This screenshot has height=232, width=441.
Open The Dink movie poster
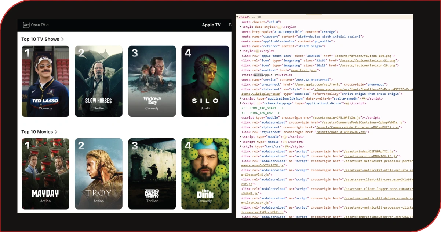205,174
